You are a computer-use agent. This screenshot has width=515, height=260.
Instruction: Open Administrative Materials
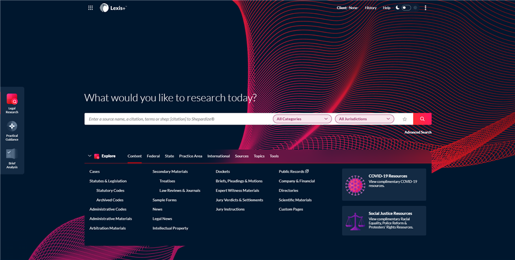click(111, 218)
